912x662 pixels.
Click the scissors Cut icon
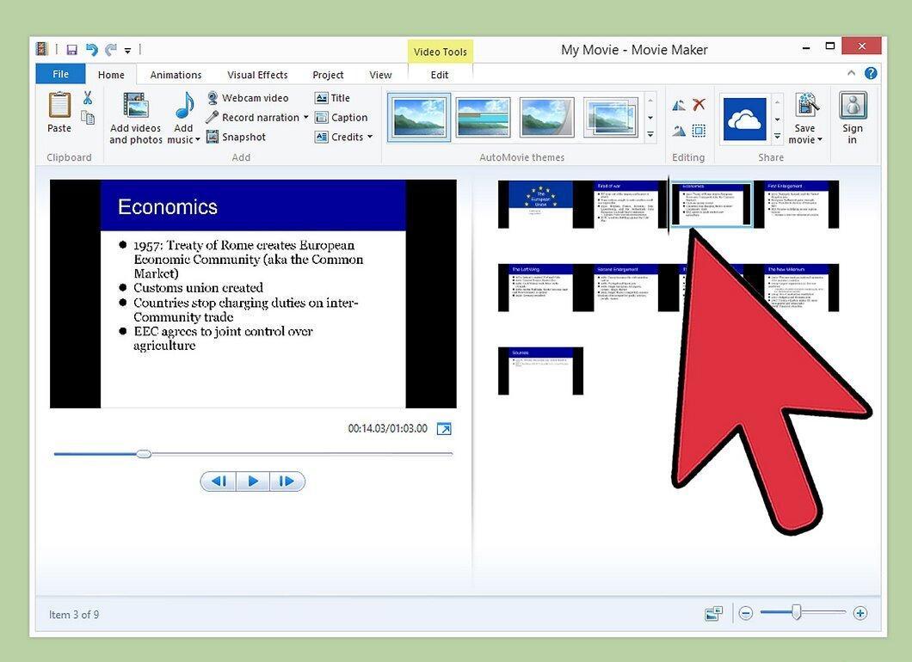88,97
